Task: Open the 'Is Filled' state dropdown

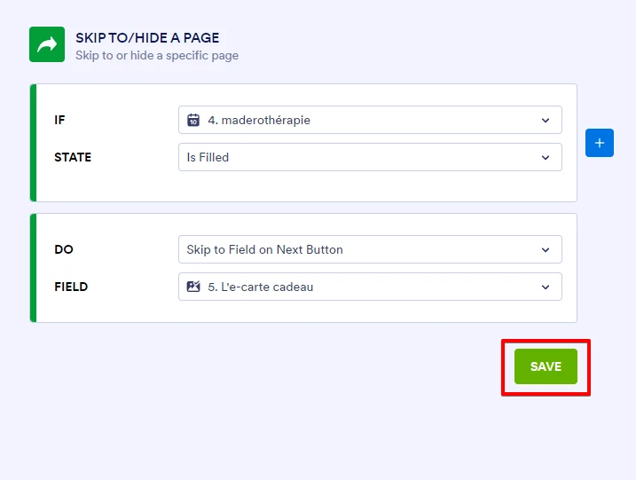Action: coord(355,157)
